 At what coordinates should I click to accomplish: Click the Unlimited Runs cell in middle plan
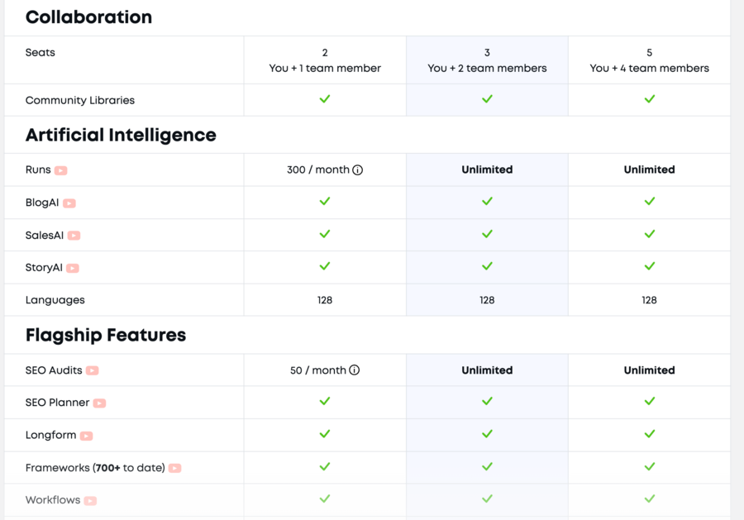487,169
